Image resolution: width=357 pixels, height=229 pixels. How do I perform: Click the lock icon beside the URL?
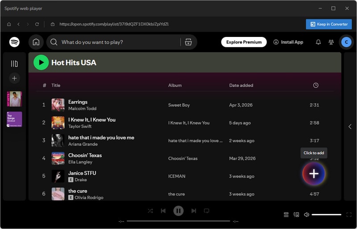click(53, 24)
